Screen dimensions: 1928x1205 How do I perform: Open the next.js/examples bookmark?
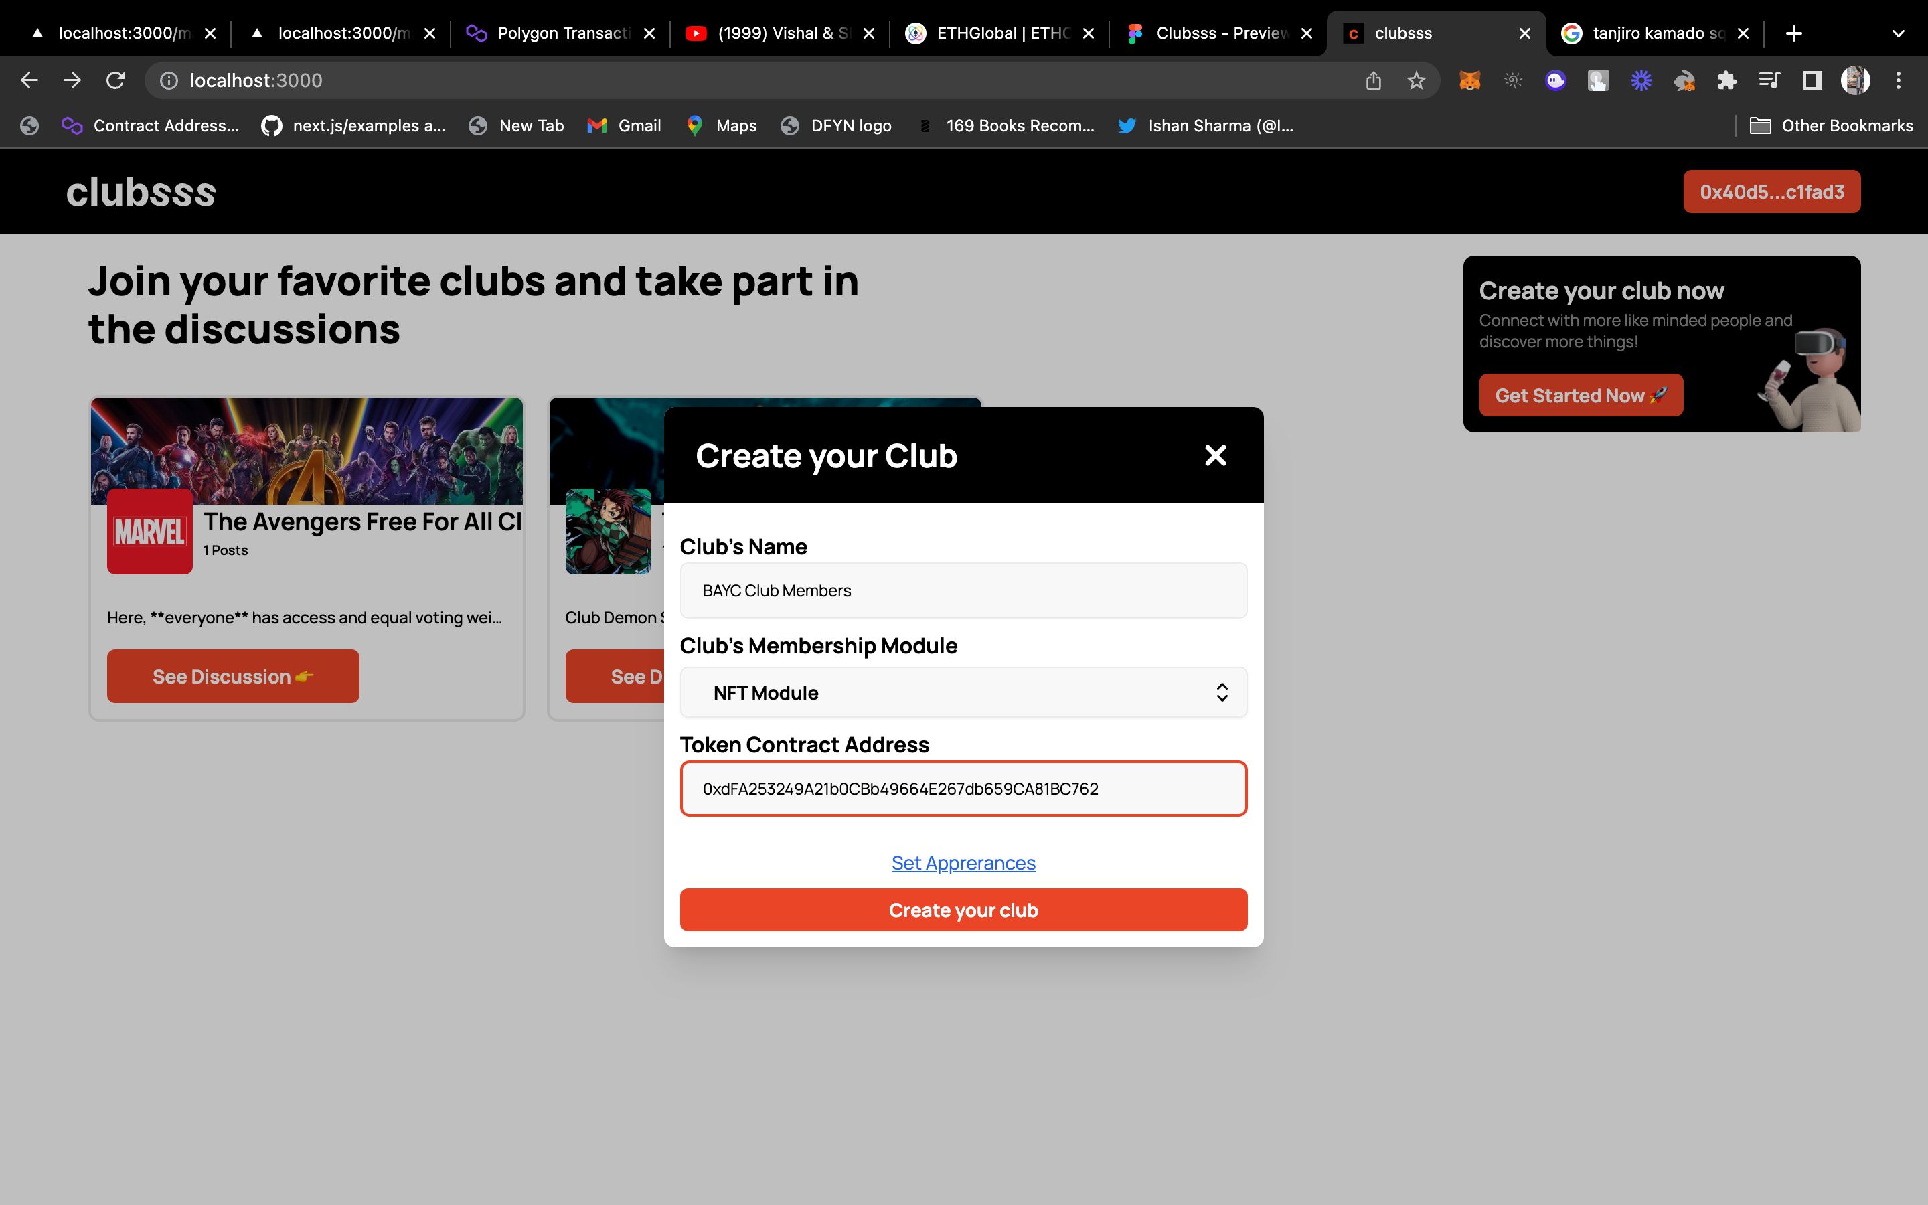coord(353,126)
